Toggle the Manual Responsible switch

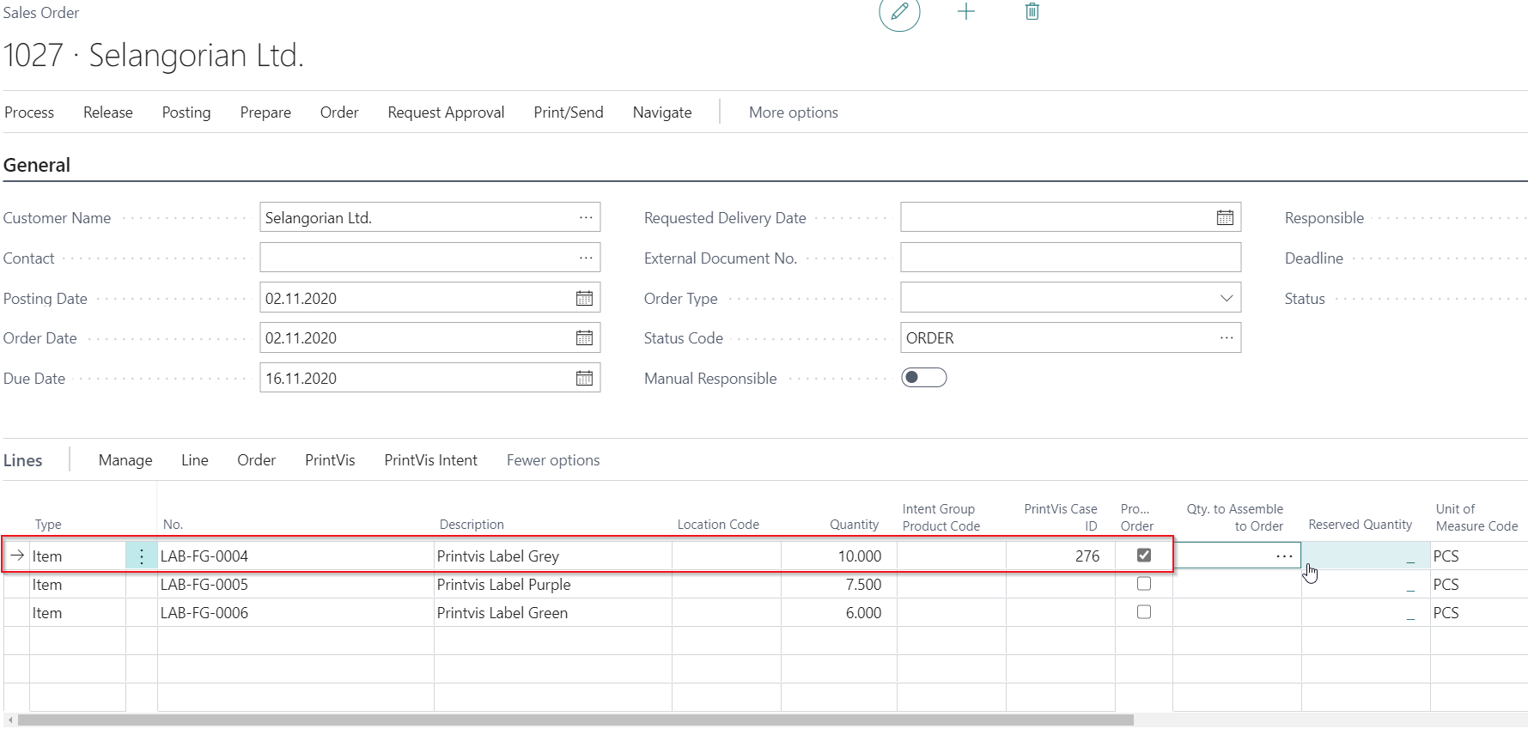(x=924, y=378)
